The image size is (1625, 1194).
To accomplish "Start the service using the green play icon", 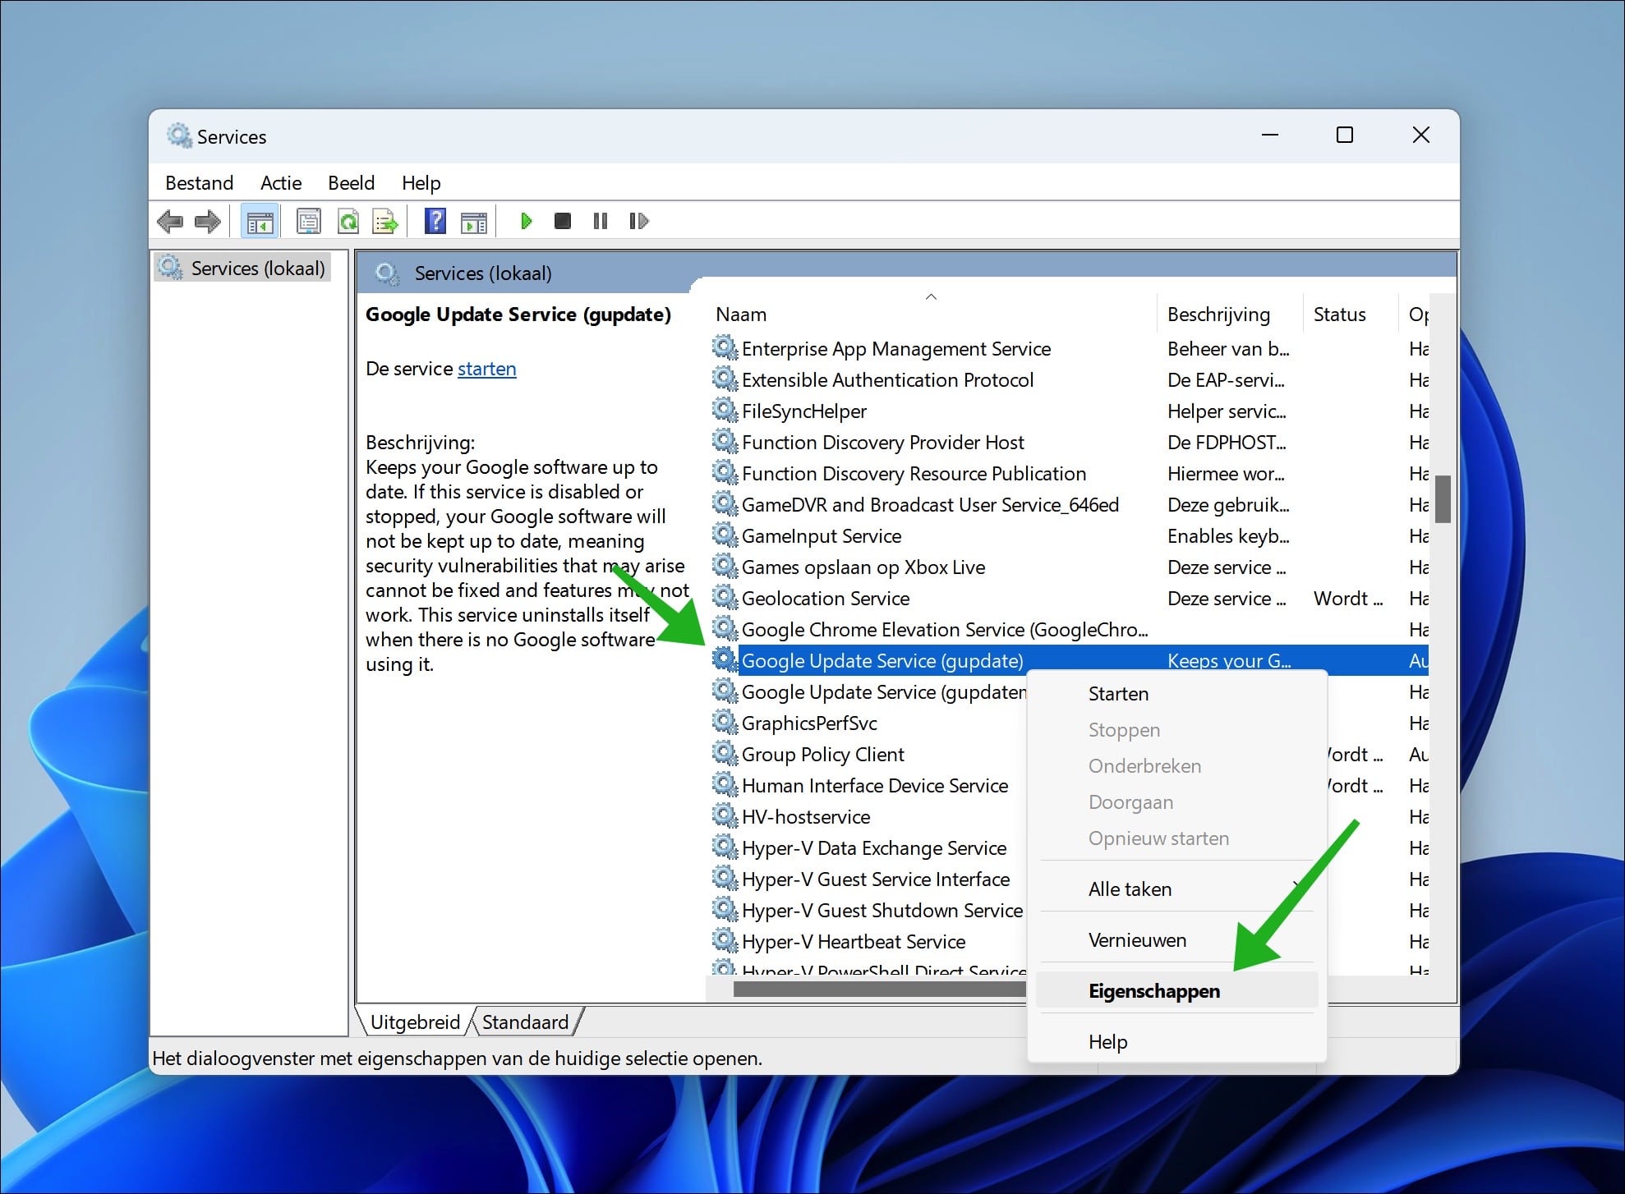I will (x=525, y=220).
